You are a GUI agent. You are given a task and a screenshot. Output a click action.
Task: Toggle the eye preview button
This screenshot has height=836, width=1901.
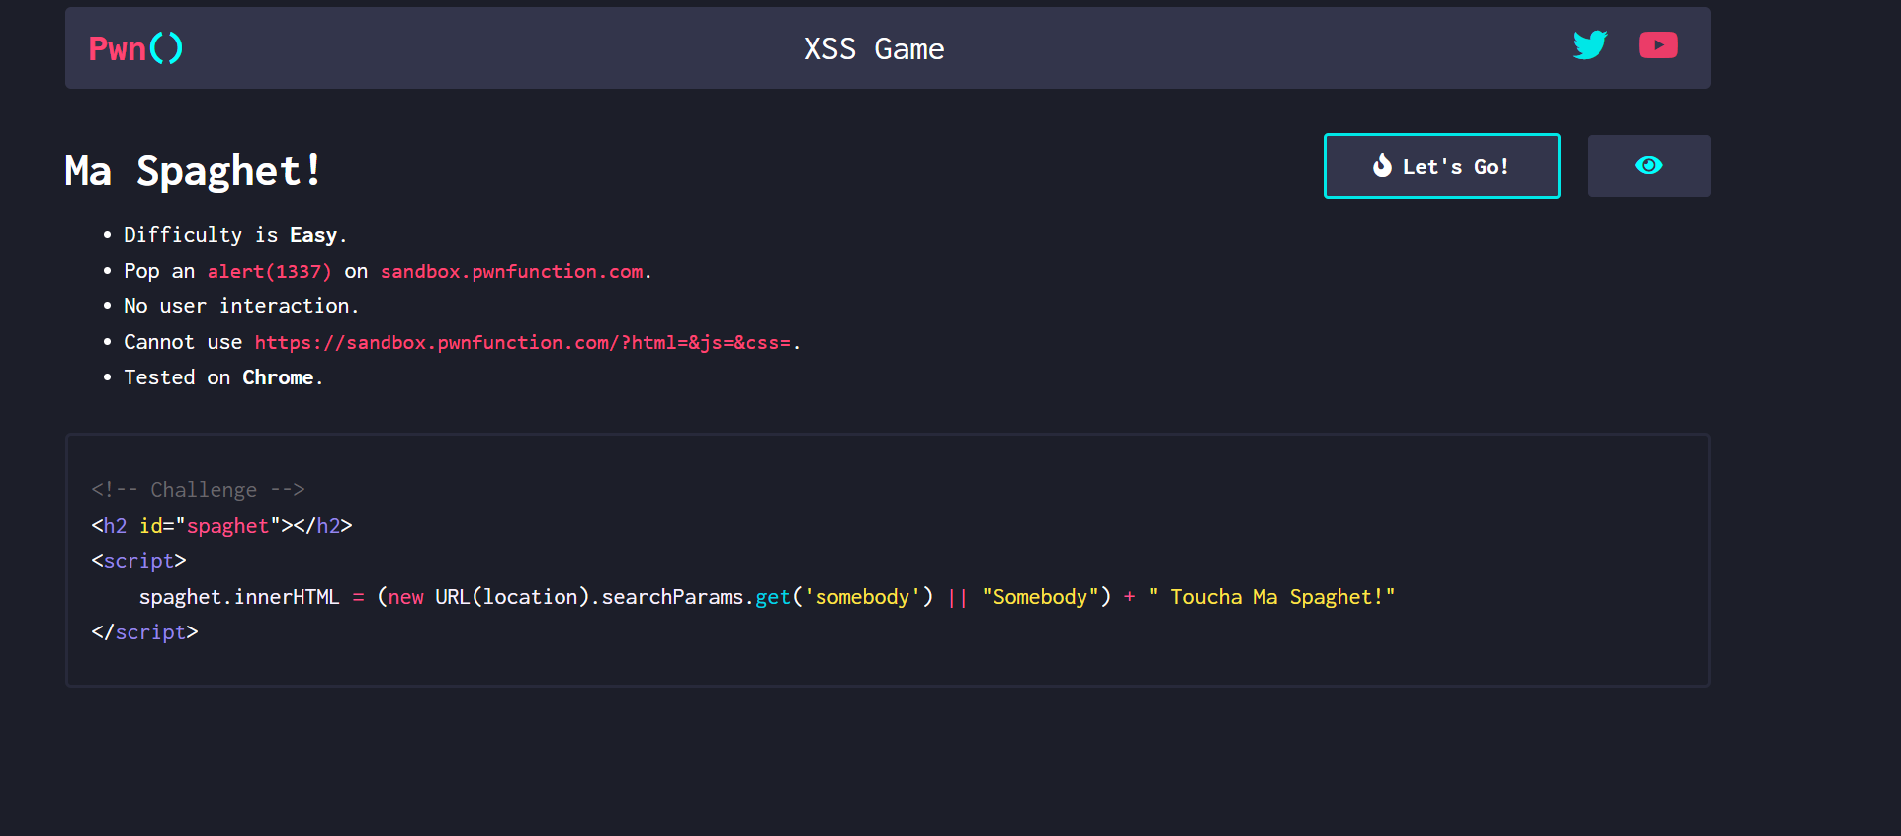point(1649,166)
